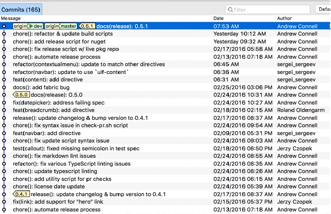Click 'Jerzy Czopek' on the test(callout) row
Image resolution: width=331 pixels, height=214 pixels.
click(295, 148)
